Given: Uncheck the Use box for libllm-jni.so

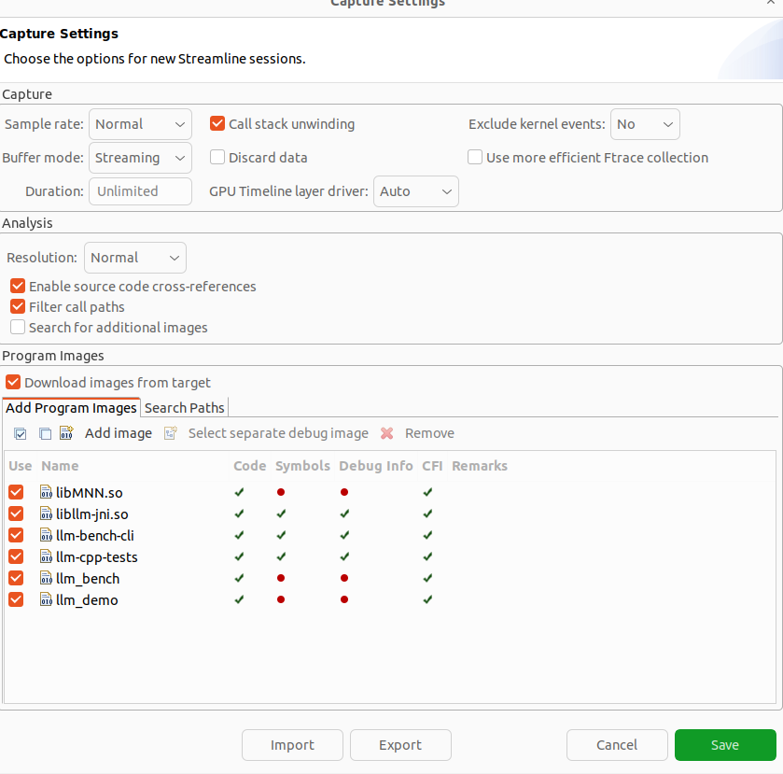Looking at the screenshot, I should coord(16,514).
